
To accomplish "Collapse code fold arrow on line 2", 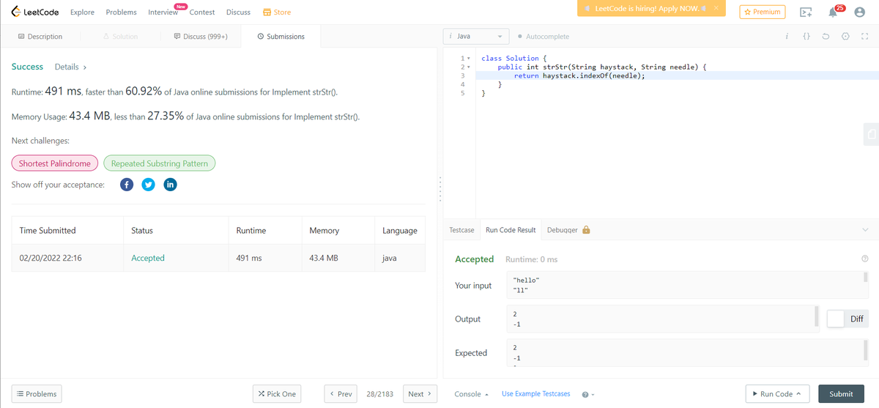I will tap(468, 67).
